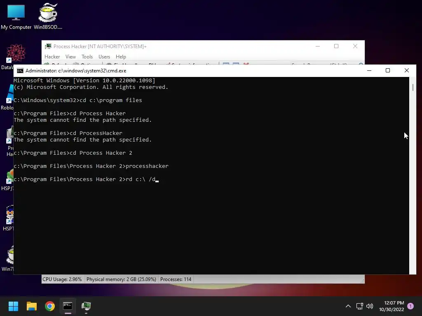This screenshot has width=422, height=316.
Task: Click the 'processhacker' command line
Action: (x=91, y=166)
